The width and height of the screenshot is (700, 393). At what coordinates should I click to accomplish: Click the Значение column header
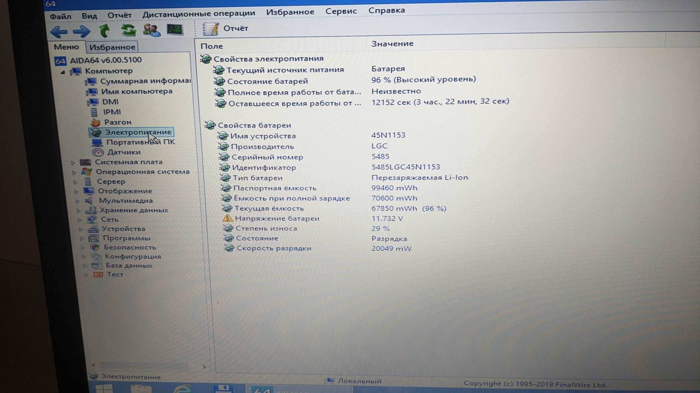pyautogui.click(x=392, y=44)
